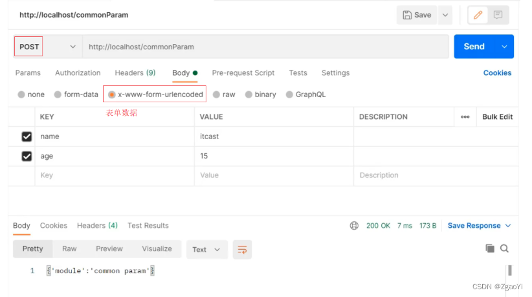
Task: Open the Headers (9) request tab
Action: pyautogui.click(x=135, y=73)
